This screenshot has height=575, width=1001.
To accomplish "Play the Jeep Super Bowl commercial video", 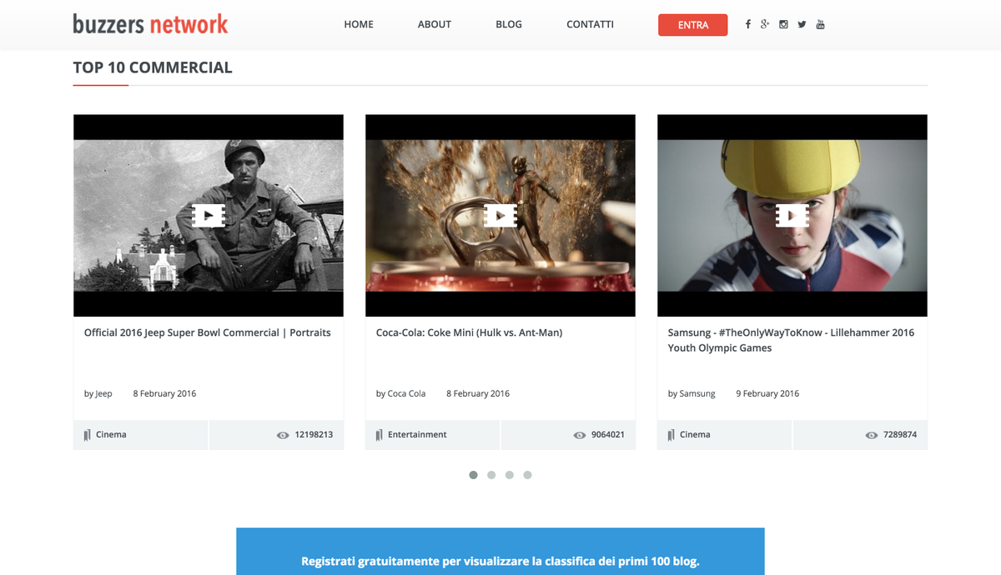I will tap(209, 216).
